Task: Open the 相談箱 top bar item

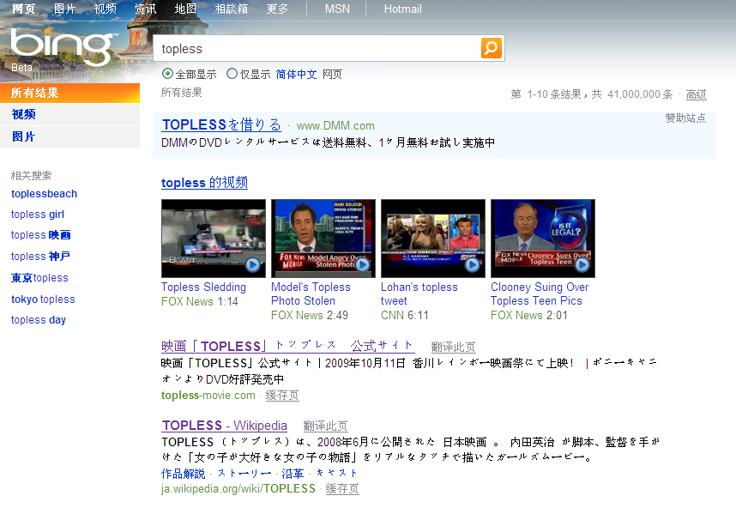Action: tap(232, 9)
